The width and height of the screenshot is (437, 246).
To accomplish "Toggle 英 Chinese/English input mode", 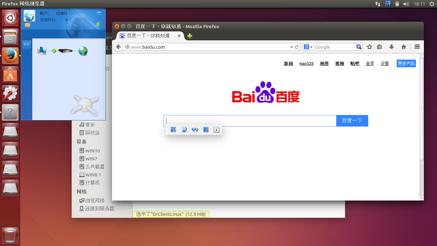I will pyautogui.click(x=173, y=129).
